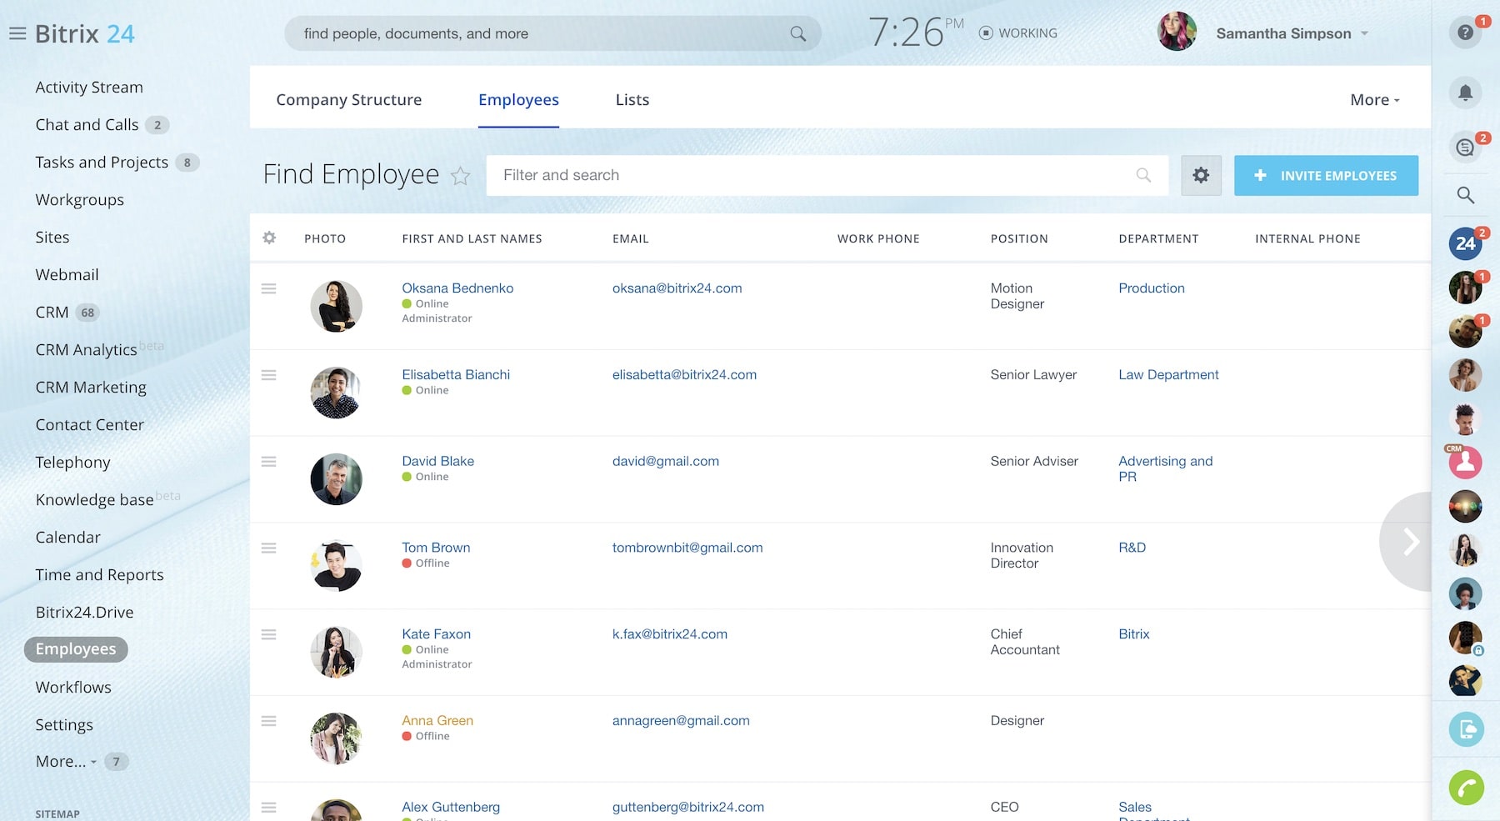This screenshot has height=821, width=1500.
Task: Launch the mobile app icon
Action: point(1465,728)
